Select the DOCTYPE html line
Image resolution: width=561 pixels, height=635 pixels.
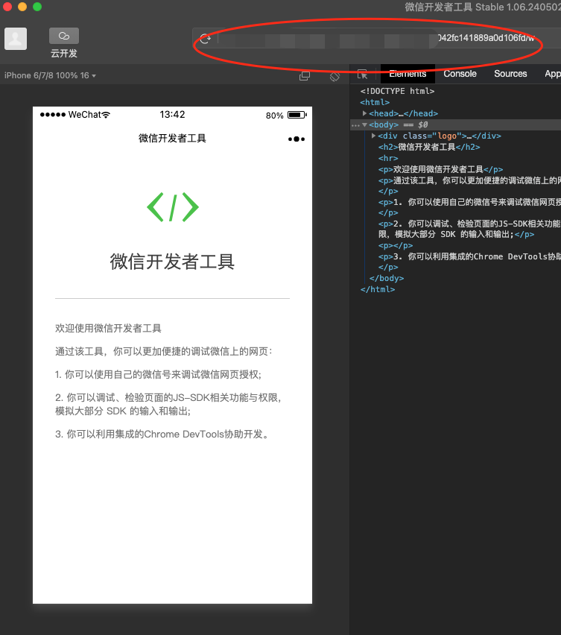[397, 91]
